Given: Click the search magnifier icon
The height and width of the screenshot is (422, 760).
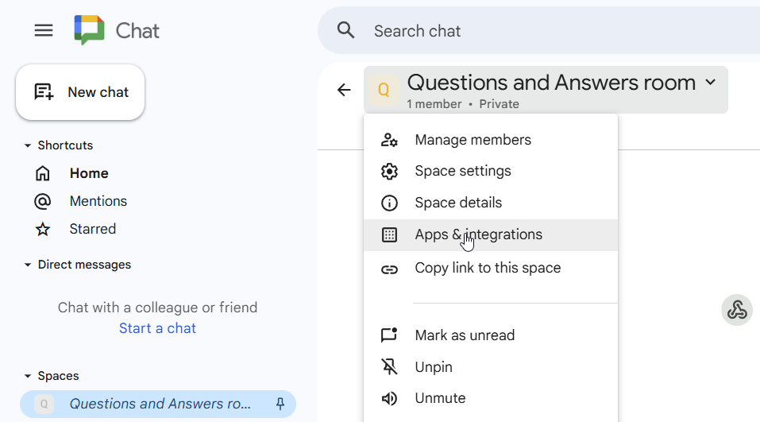Looking at the screenshot, I should [x=345, y=30].
